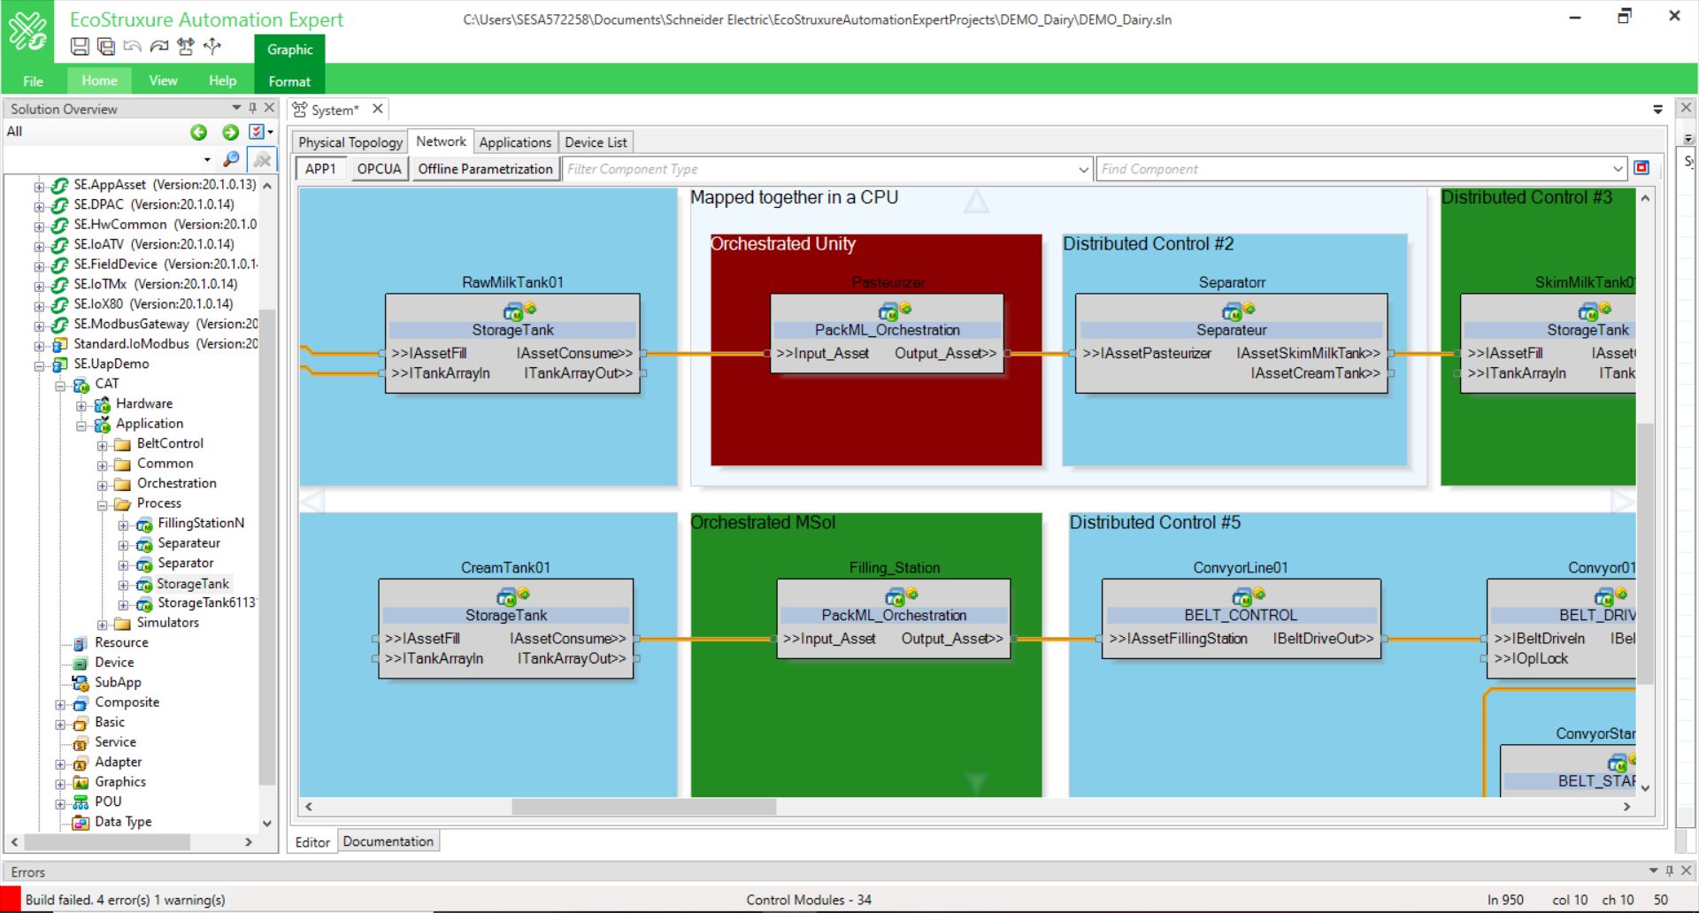The height and width of the screenshot is (913, 1699).
Task: Click the green forward navigation arrow
Action: coord(229,132)
